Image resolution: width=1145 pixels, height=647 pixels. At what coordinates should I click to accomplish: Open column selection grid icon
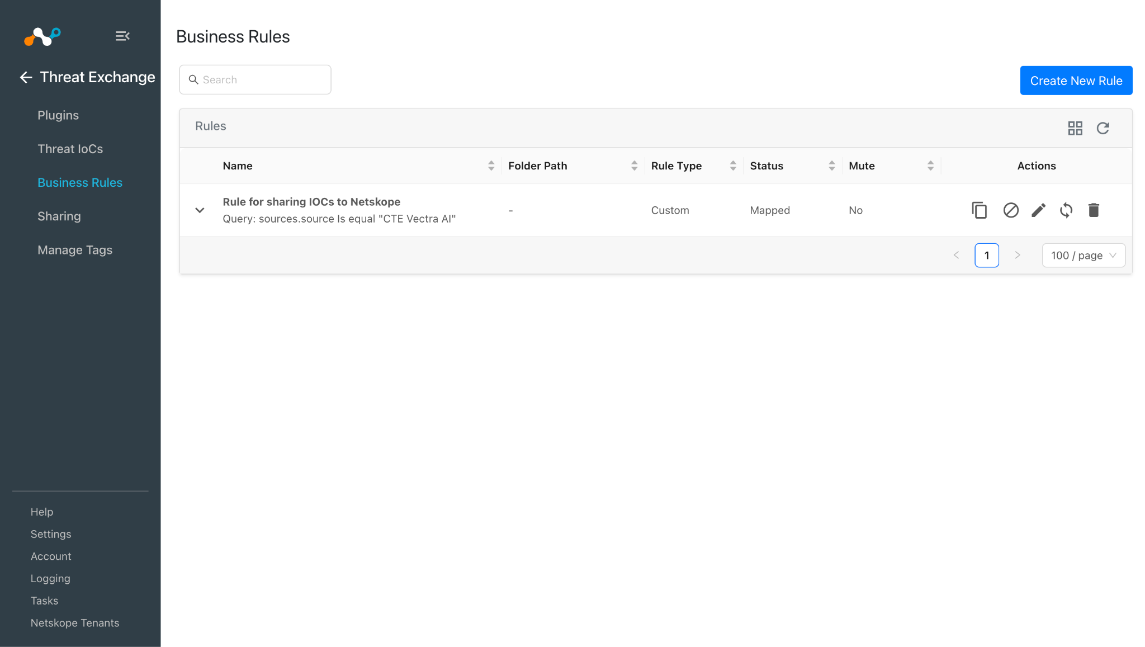(1075, 128)
